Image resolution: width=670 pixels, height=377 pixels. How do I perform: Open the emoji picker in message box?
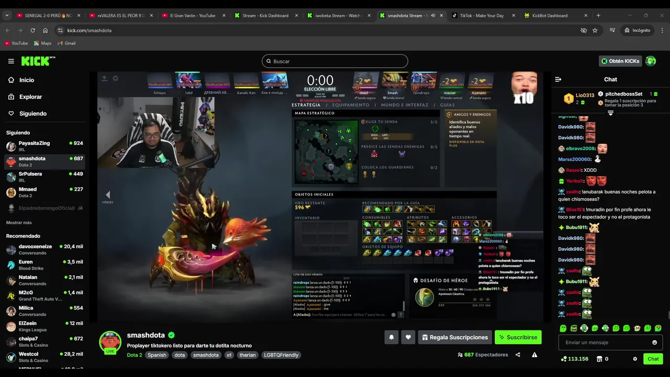[x=654, y=342]
